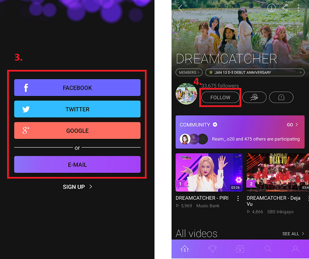Viewport: 309px width, 259px height.
Task: Sign in with the Google button
Action: pos(77,130)
